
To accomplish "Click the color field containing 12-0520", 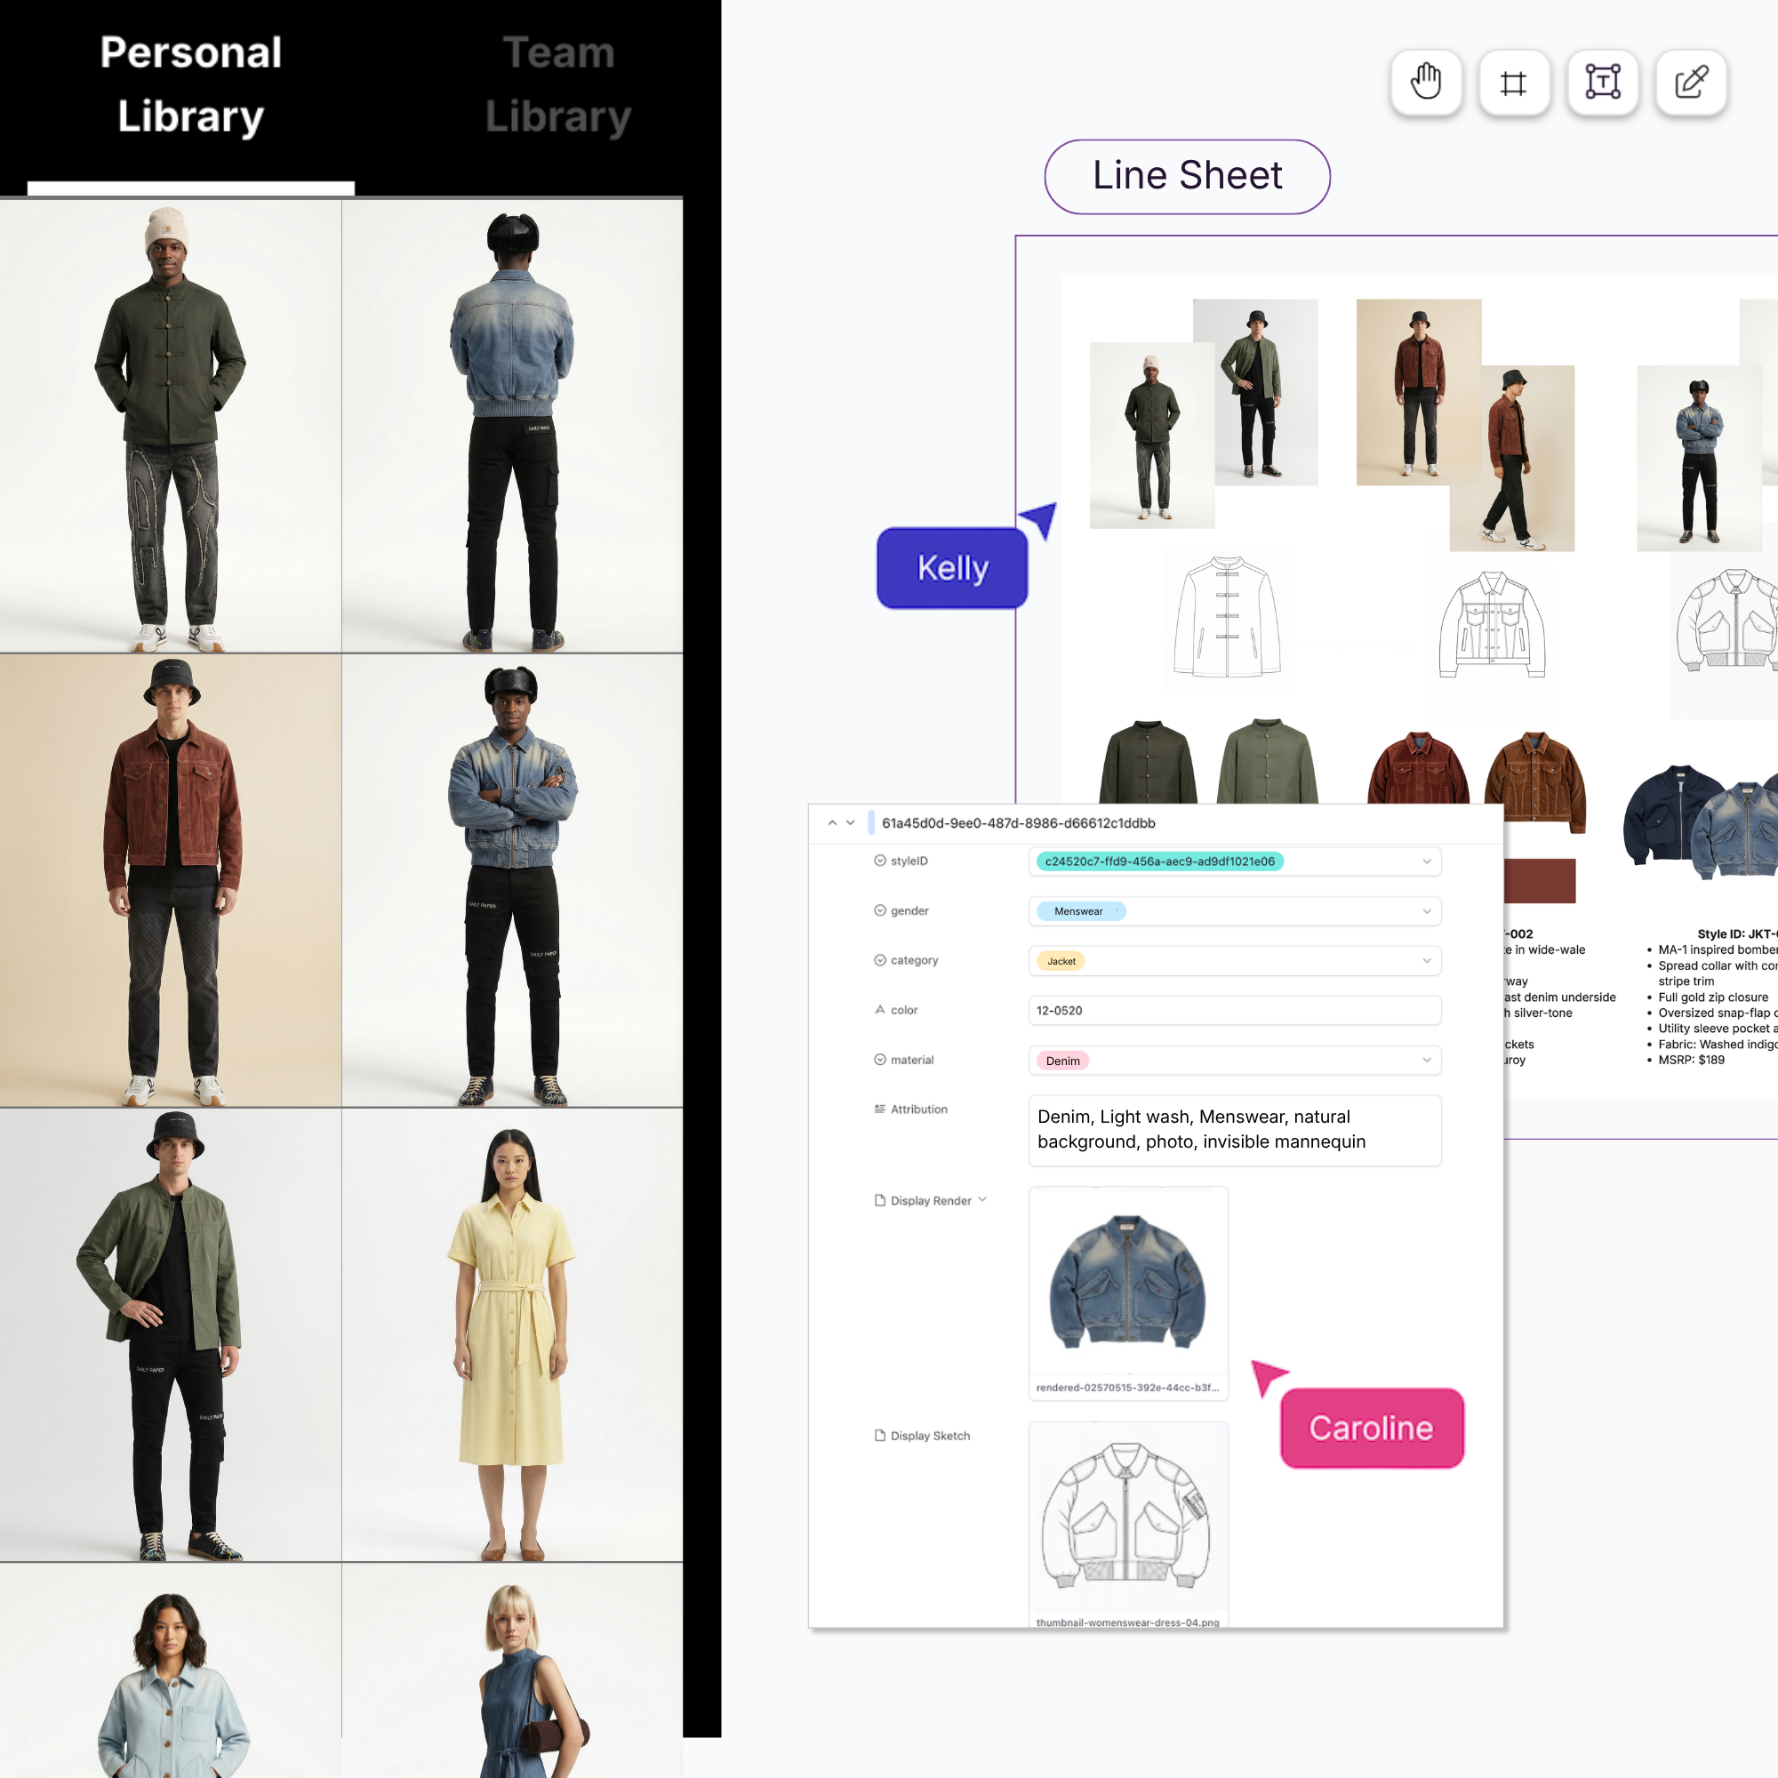I will [1233, 1011].
